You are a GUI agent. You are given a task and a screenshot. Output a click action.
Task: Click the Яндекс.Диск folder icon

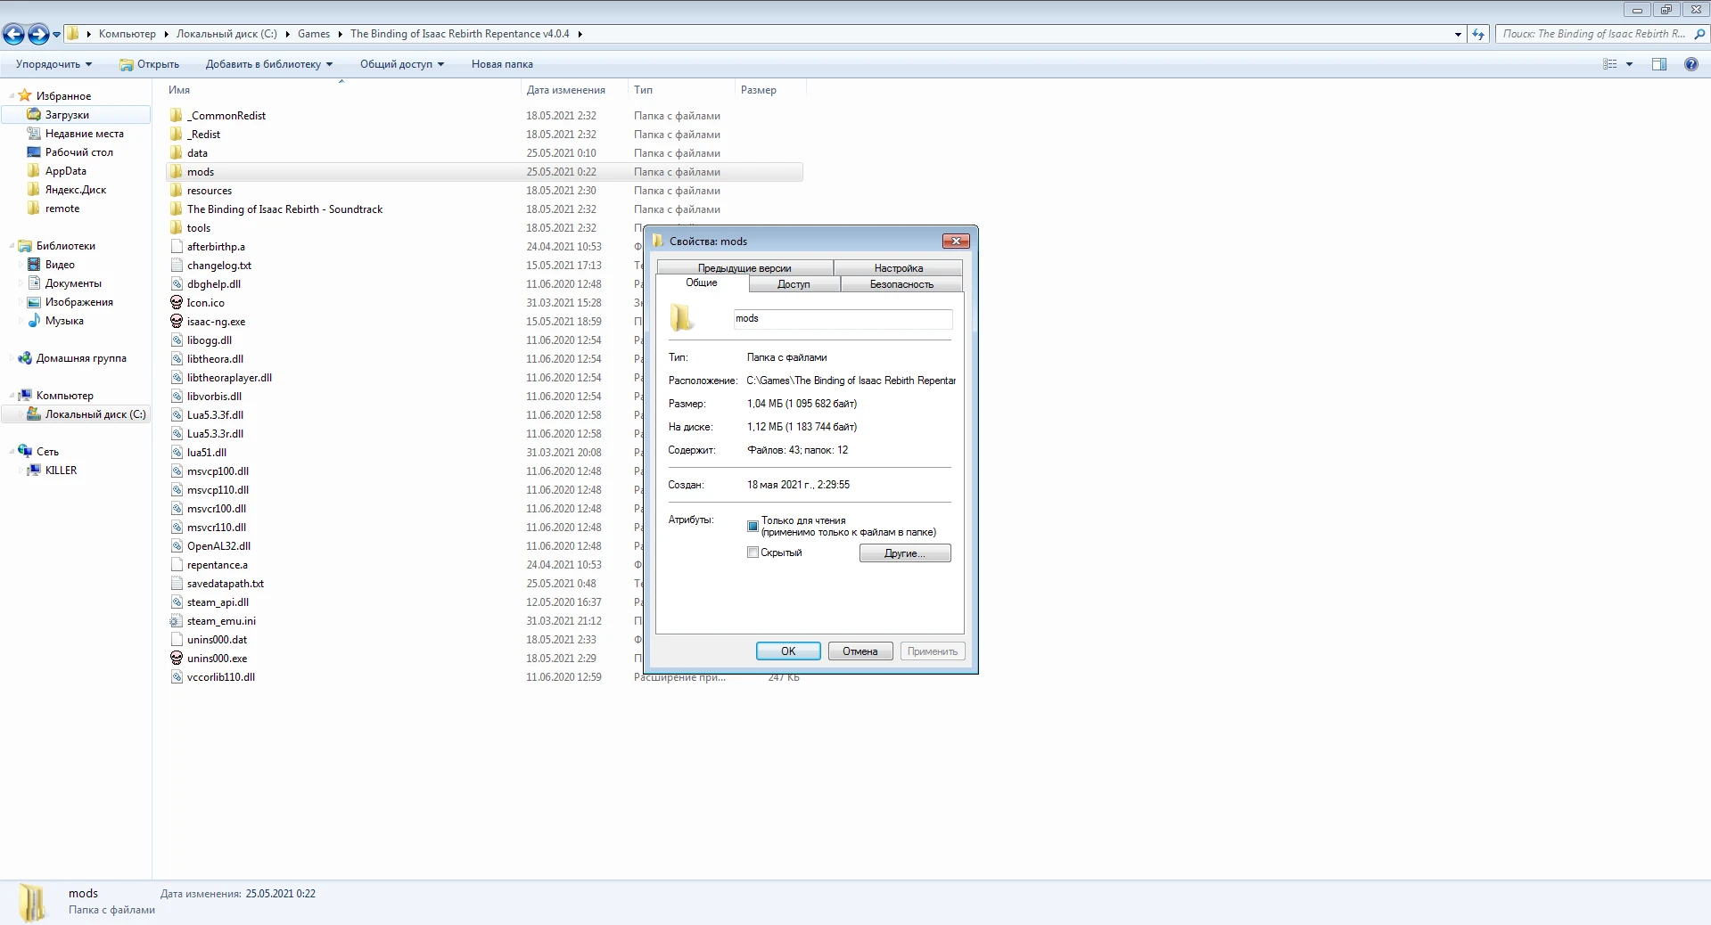pyautogui.click(x=34, y=189)
